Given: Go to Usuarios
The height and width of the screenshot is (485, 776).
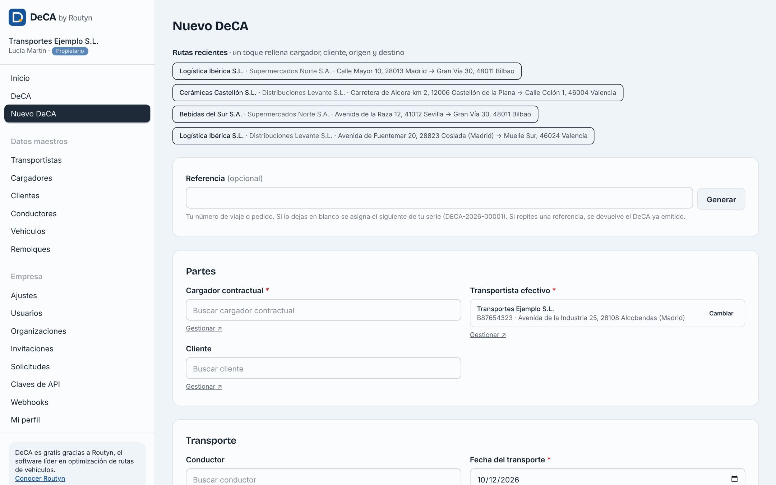Looking at the screenshot, I should pyautogui.click(x=77, y=313).
